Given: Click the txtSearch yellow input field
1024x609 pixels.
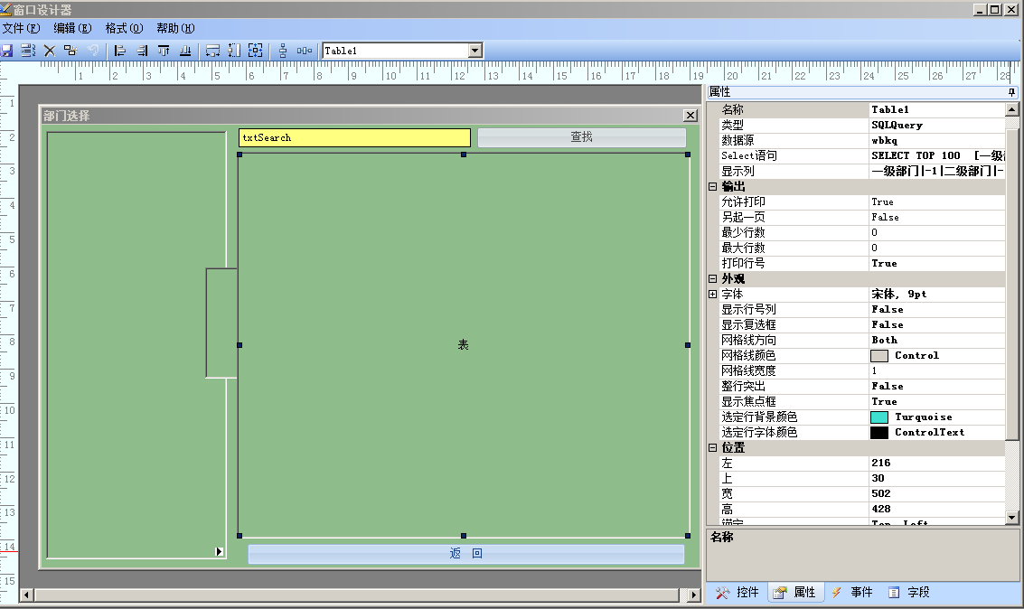Looking at the screenshot, I should 354,137.
